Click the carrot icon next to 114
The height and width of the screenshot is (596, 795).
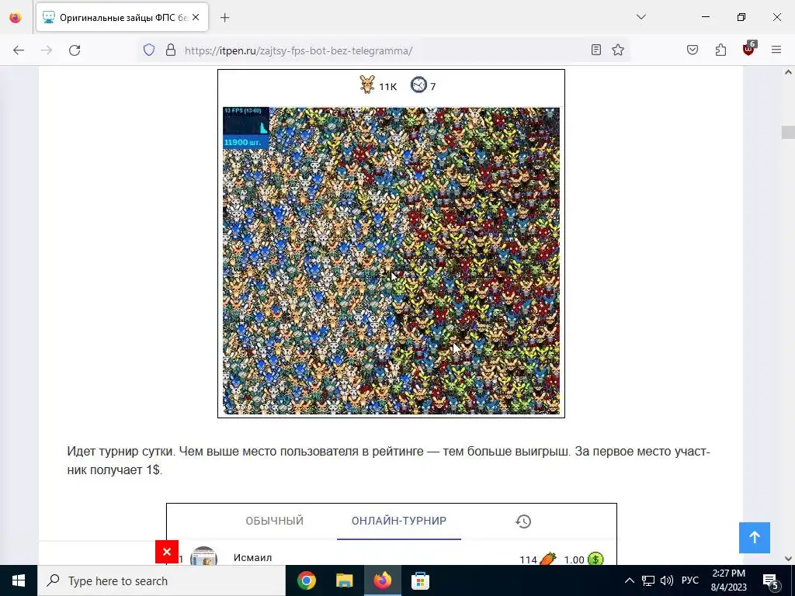click(547, 559)
